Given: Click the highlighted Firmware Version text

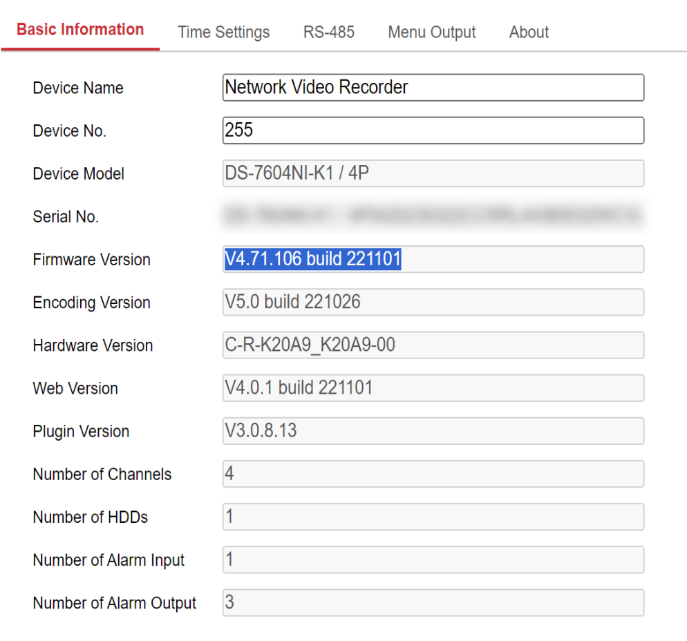Looking at the screenshot, I should pos(312,259).
